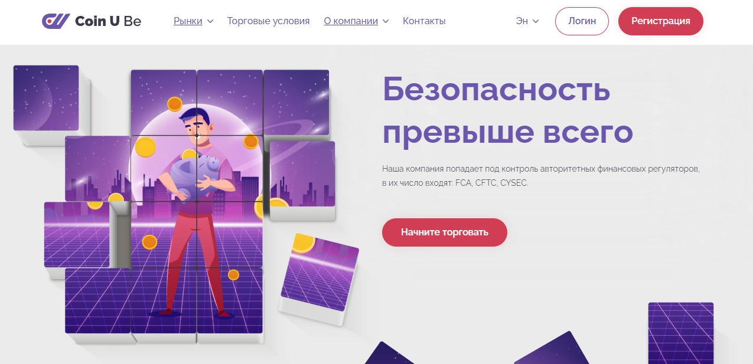This screenshot has width=753, height=364.
Task: Expand language chevron next to Эн
Action: (536, 21)
